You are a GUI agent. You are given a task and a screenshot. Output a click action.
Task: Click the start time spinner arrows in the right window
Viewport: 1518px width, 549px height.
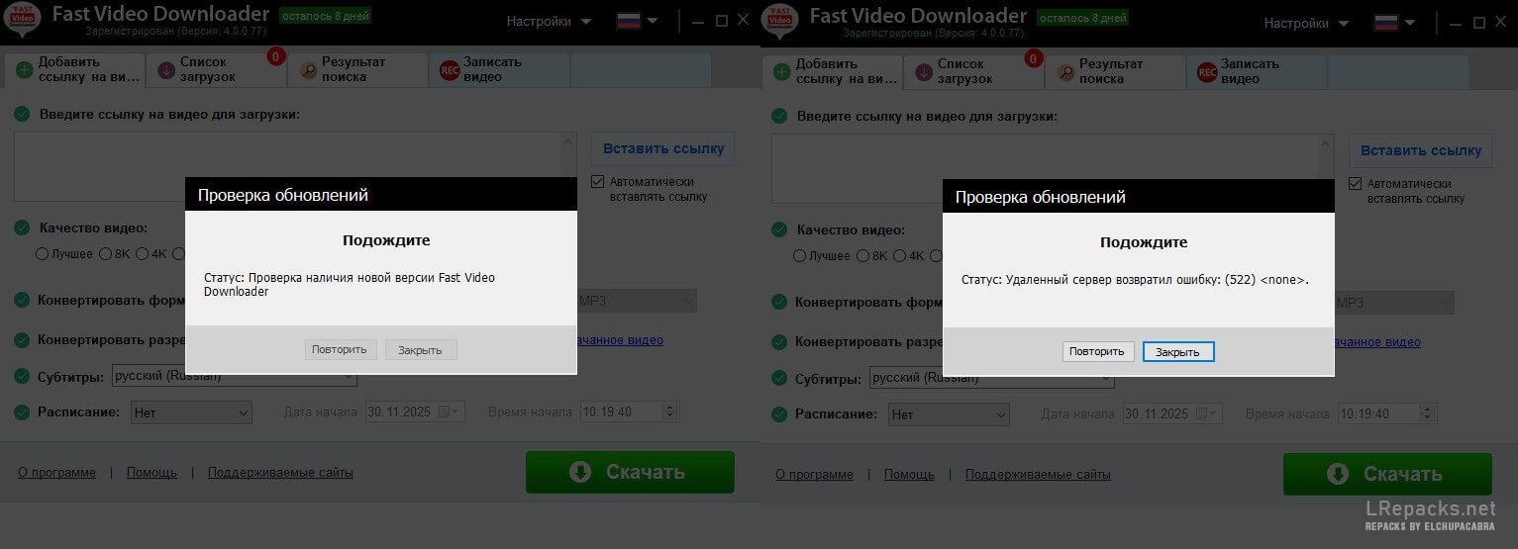[x=1429, y=413]
